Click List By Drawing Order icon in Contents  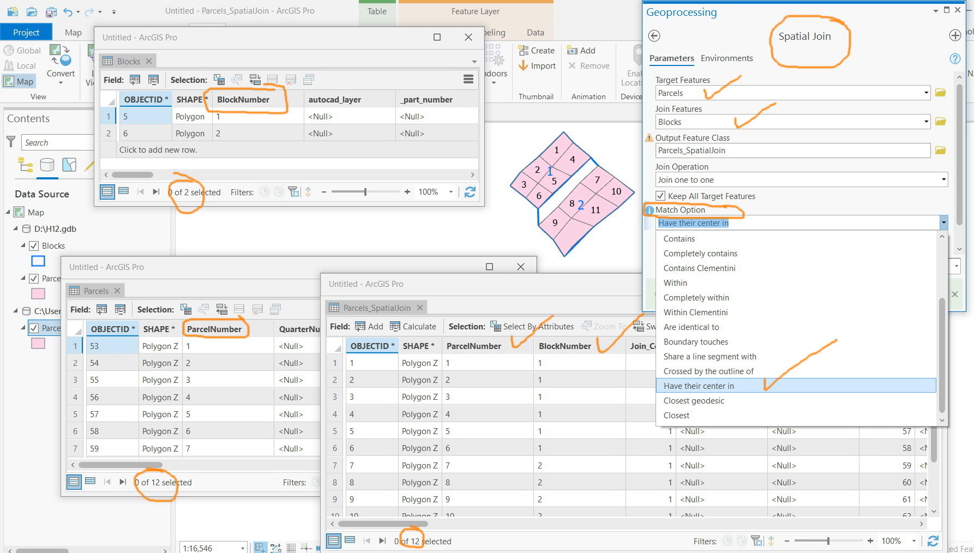[25, 165]
